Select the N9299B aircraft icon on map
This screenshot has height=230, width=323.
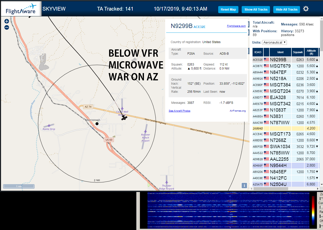pyautogui.click(x=124, y=118)
